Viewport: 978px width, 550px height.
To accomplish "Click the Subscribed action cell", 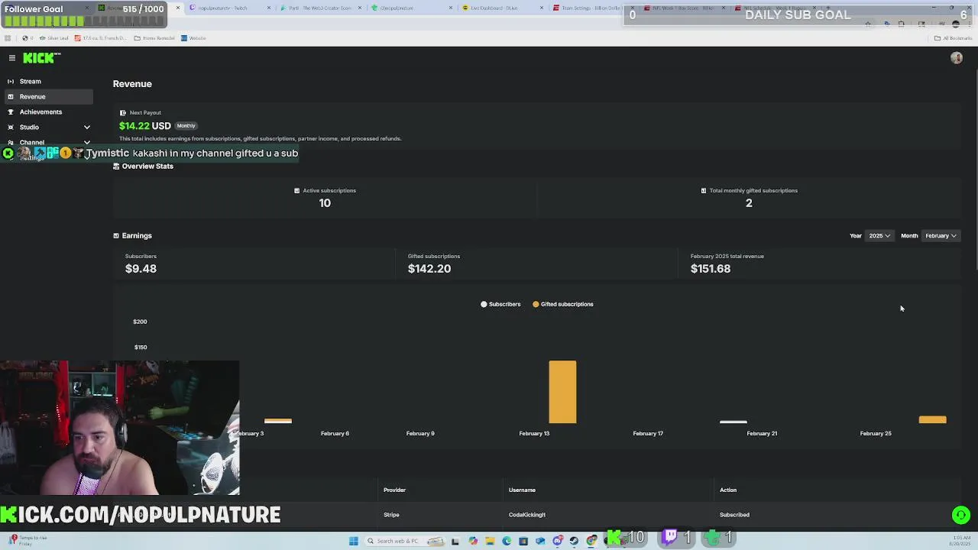I will 734,515.
